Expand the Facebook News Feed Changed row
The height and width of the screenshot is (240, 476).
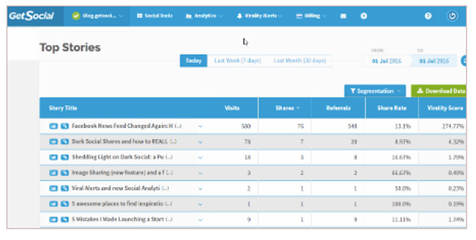click(x=200, y=126)
